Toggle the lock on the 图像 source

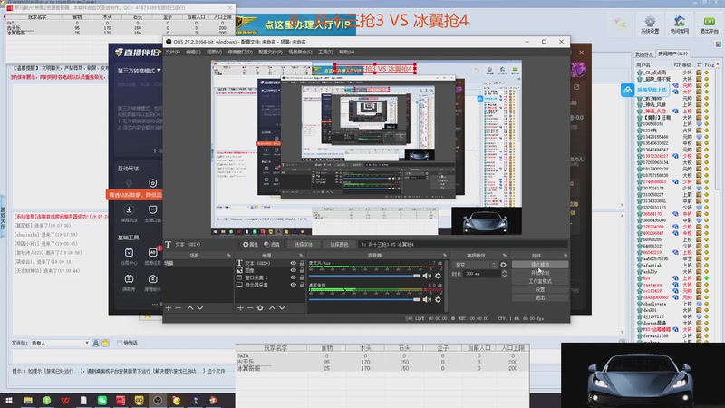(302, 270)
